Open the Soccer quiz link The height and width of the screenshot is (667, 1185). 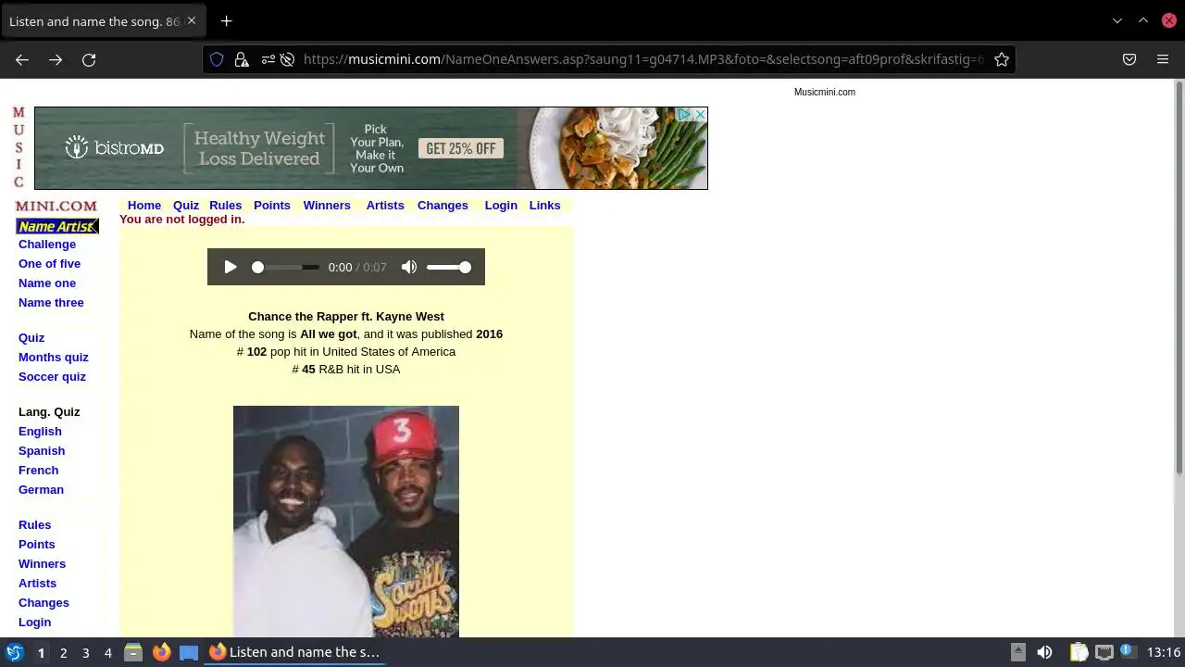[x=52, y=377]
